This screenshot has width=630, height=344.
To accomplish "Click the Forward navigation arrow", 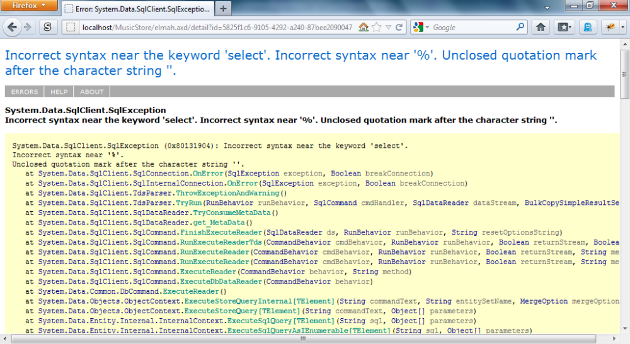I will [x=28, y=27].
